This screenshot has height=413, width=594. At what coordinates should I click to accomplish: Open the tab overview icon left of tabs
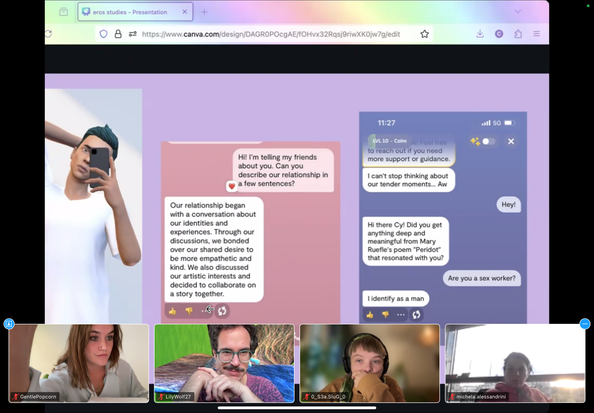(x=63, y=12)
